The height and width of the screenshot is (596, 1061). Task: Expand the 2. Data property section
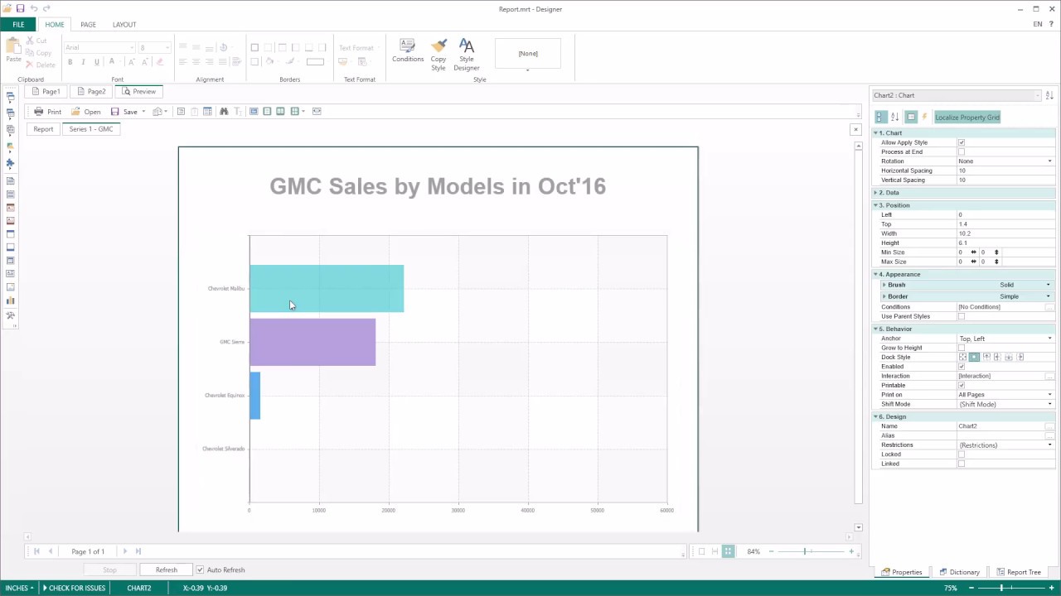pyautogui.click(x=876, y=193)
